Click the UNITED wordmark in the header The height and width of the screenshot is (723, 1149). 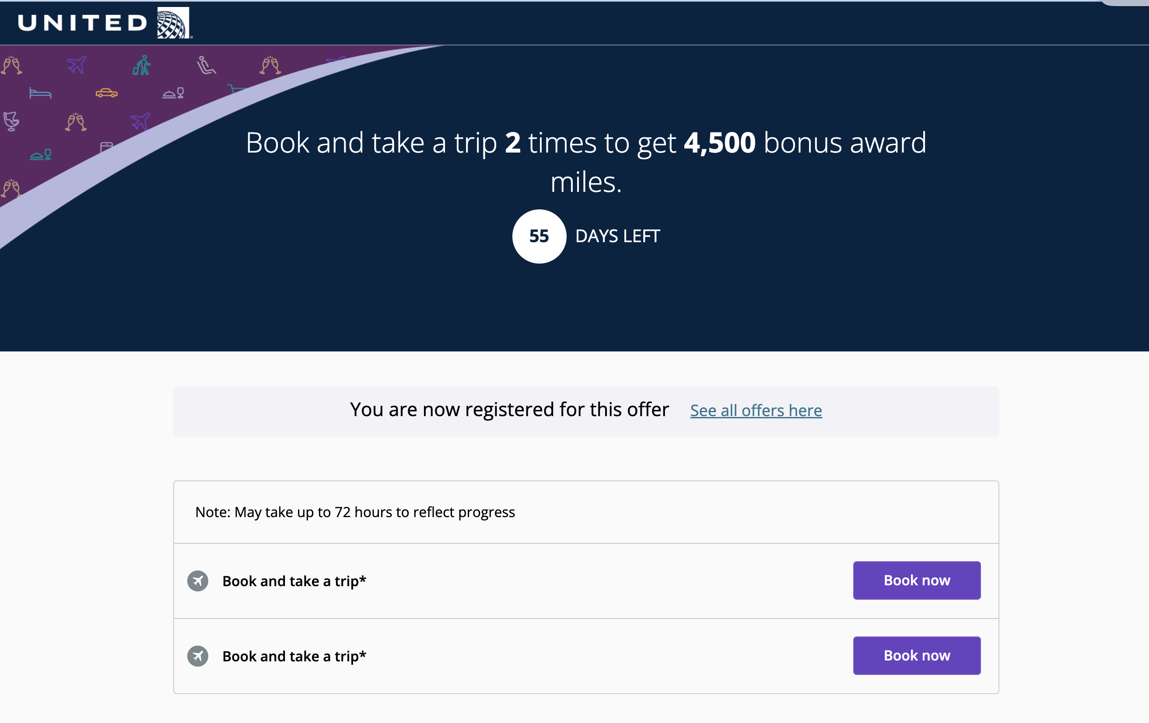(82, 23)
